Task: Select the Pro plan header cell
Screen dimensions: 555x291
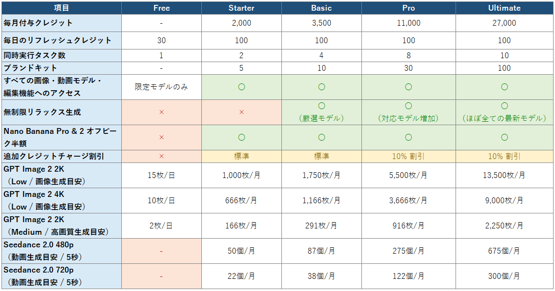Action: [x=408, y=8]
